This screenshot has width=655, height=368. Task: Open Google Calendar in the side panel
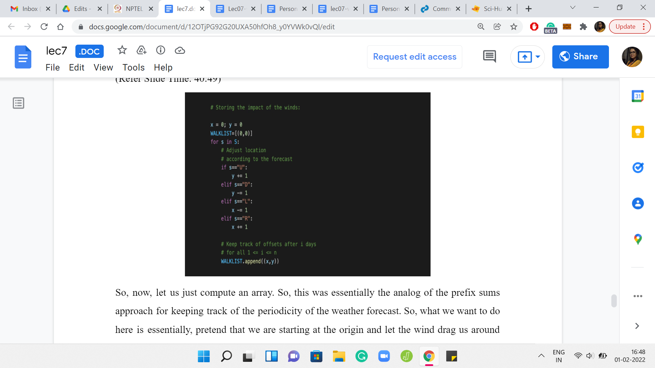point(637,96)
